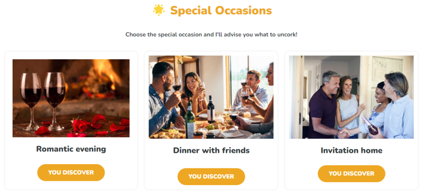Click the wine bottle held by the guest

tap(372, 126)
